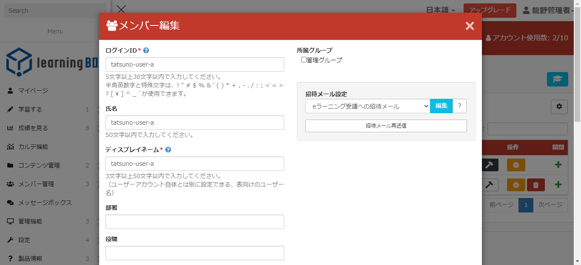This screenshot has height=265, width=581.
Task: Open メッセージボックス in the sidebar
Action: pos(45,203)
